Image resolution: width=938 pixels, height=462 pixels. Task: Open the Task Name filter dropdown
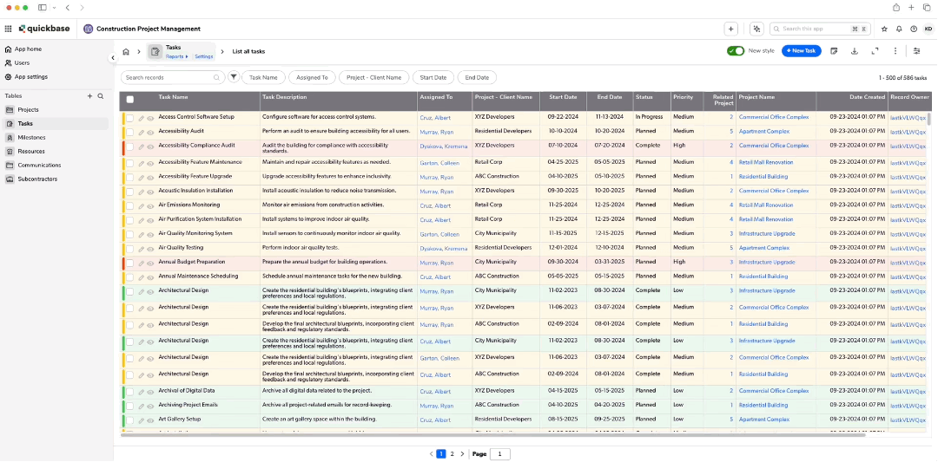(263, 78)
